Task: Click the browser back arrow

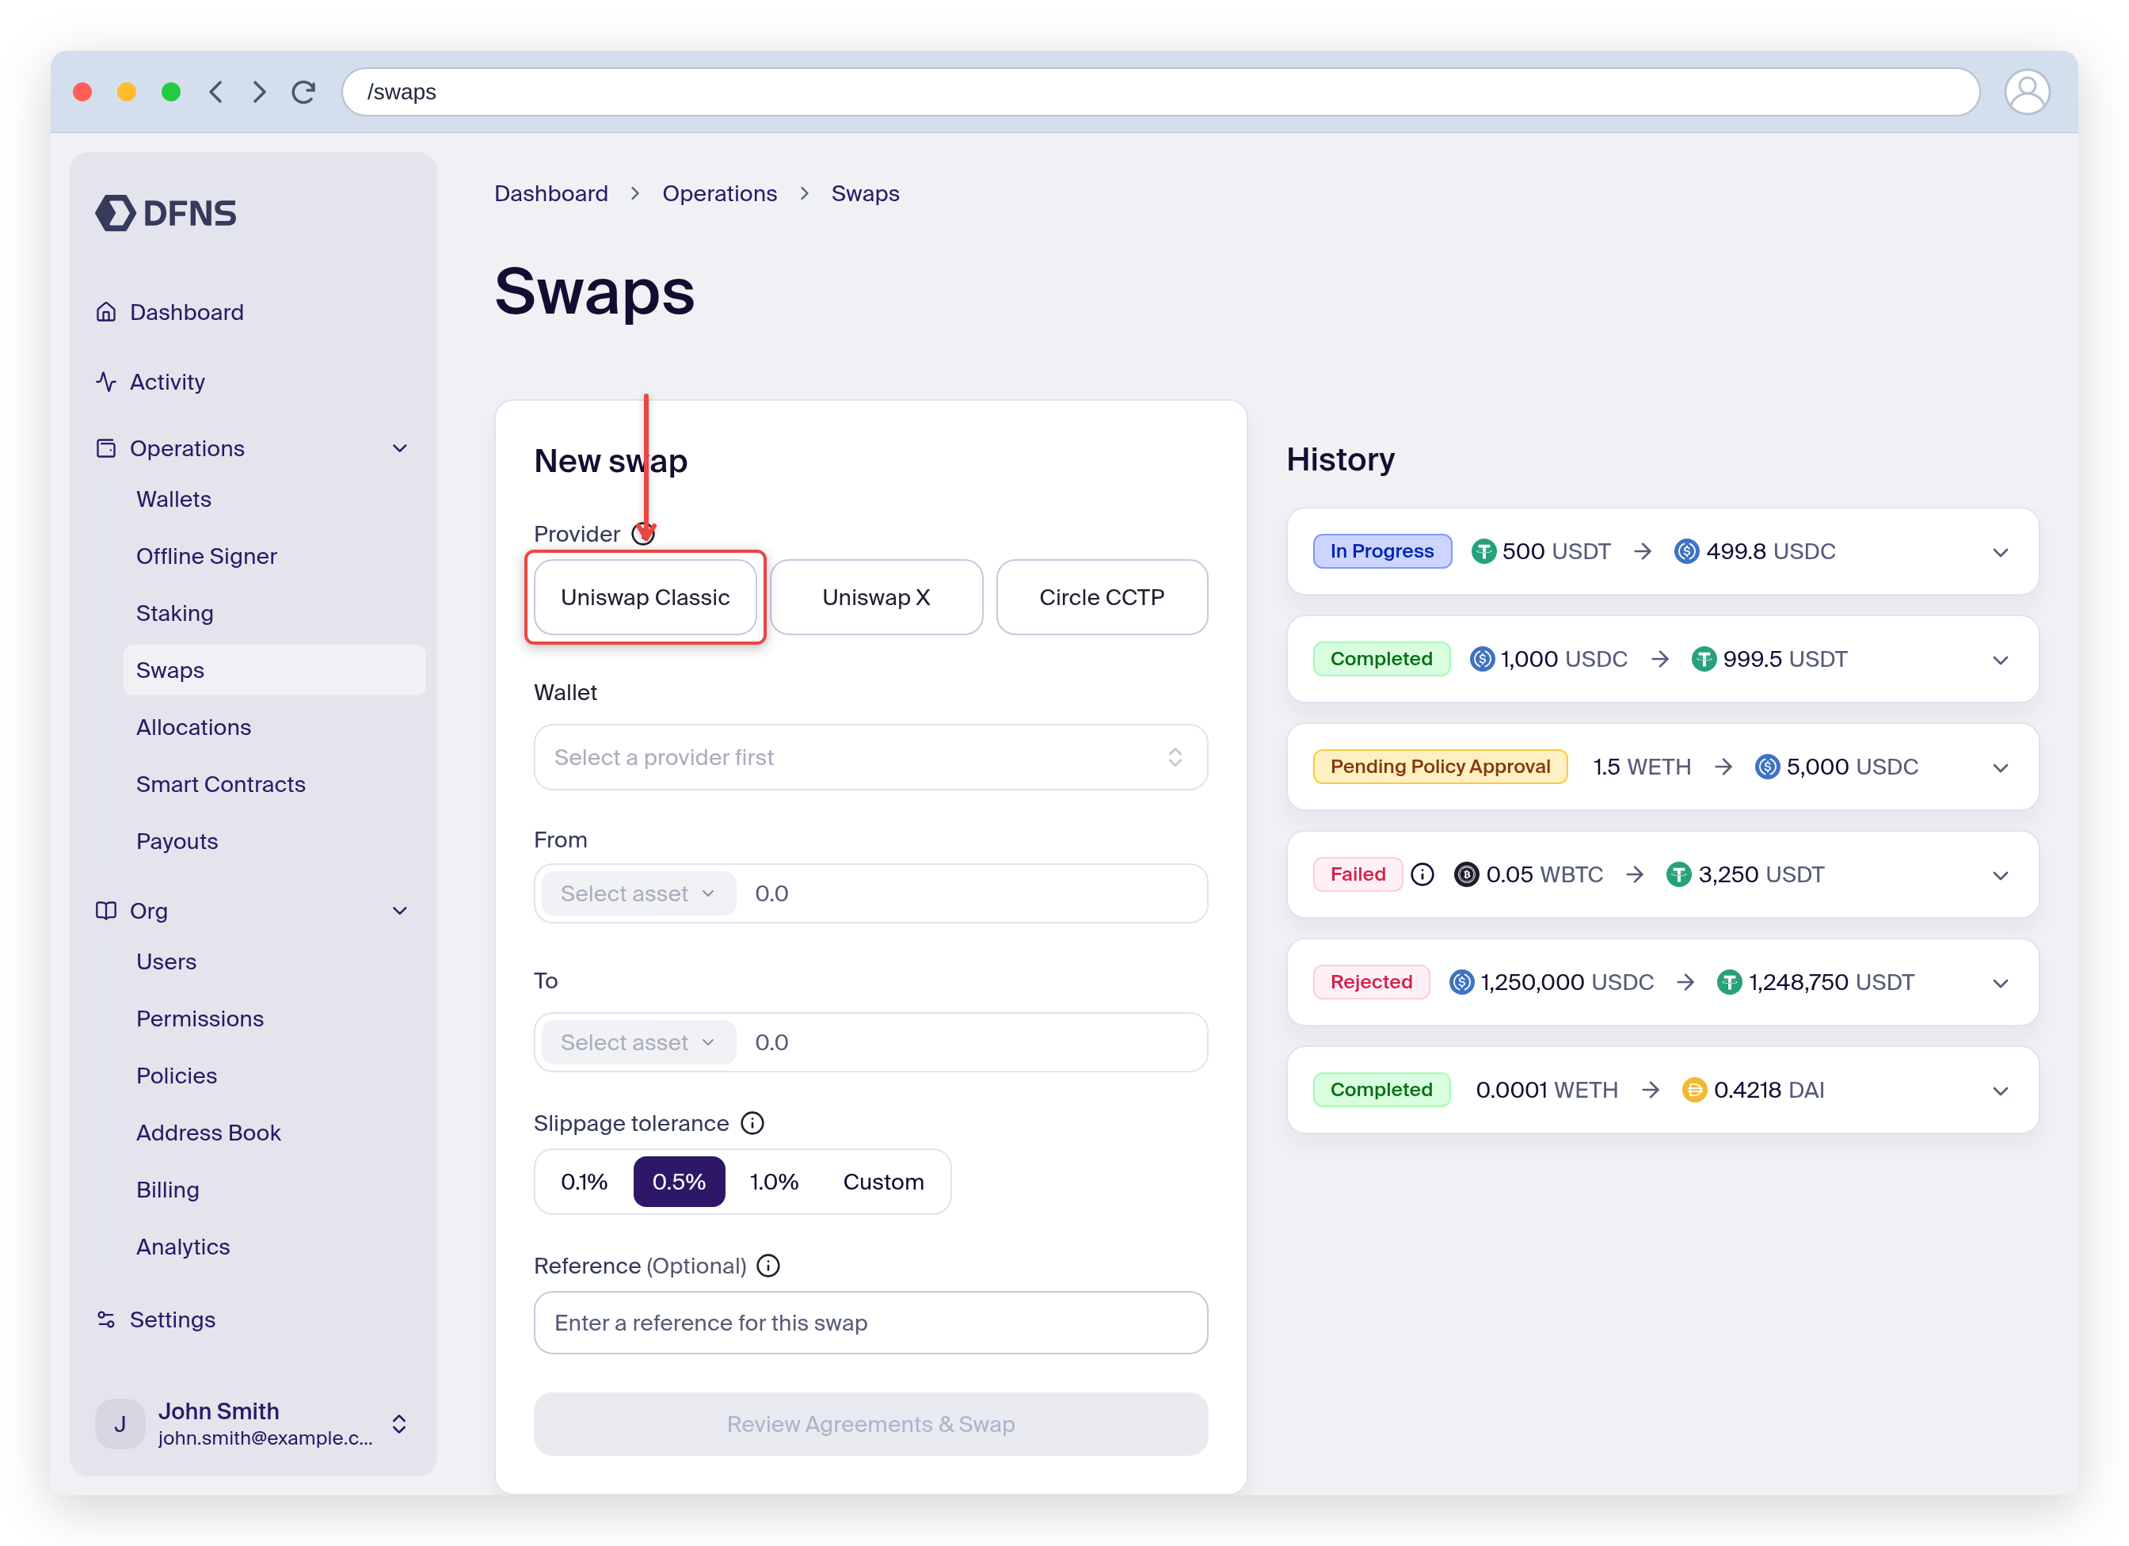Action: pyautogui.click(x=216, y=92)
